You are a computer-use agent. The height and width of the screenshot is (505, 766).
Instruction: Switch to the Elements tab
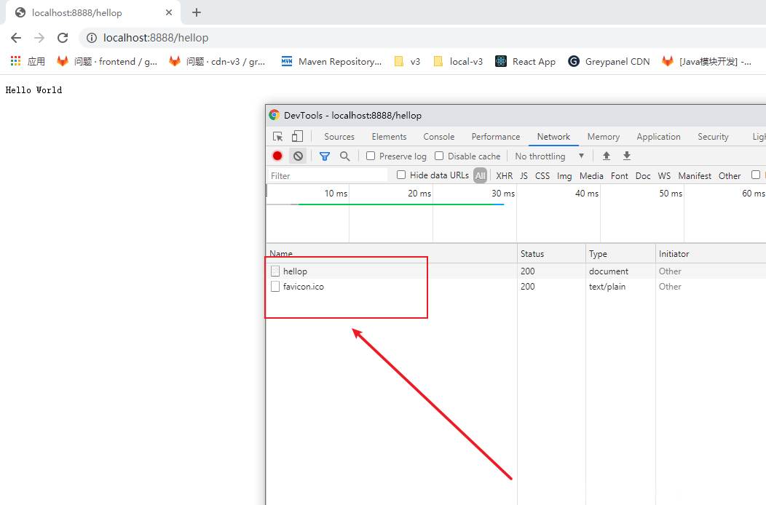(x=389, y=136)
